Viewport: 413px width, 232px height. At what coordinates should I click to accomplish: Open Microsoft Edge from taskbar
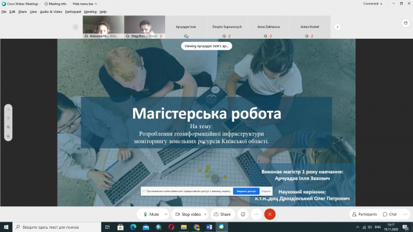pos(133,227)
